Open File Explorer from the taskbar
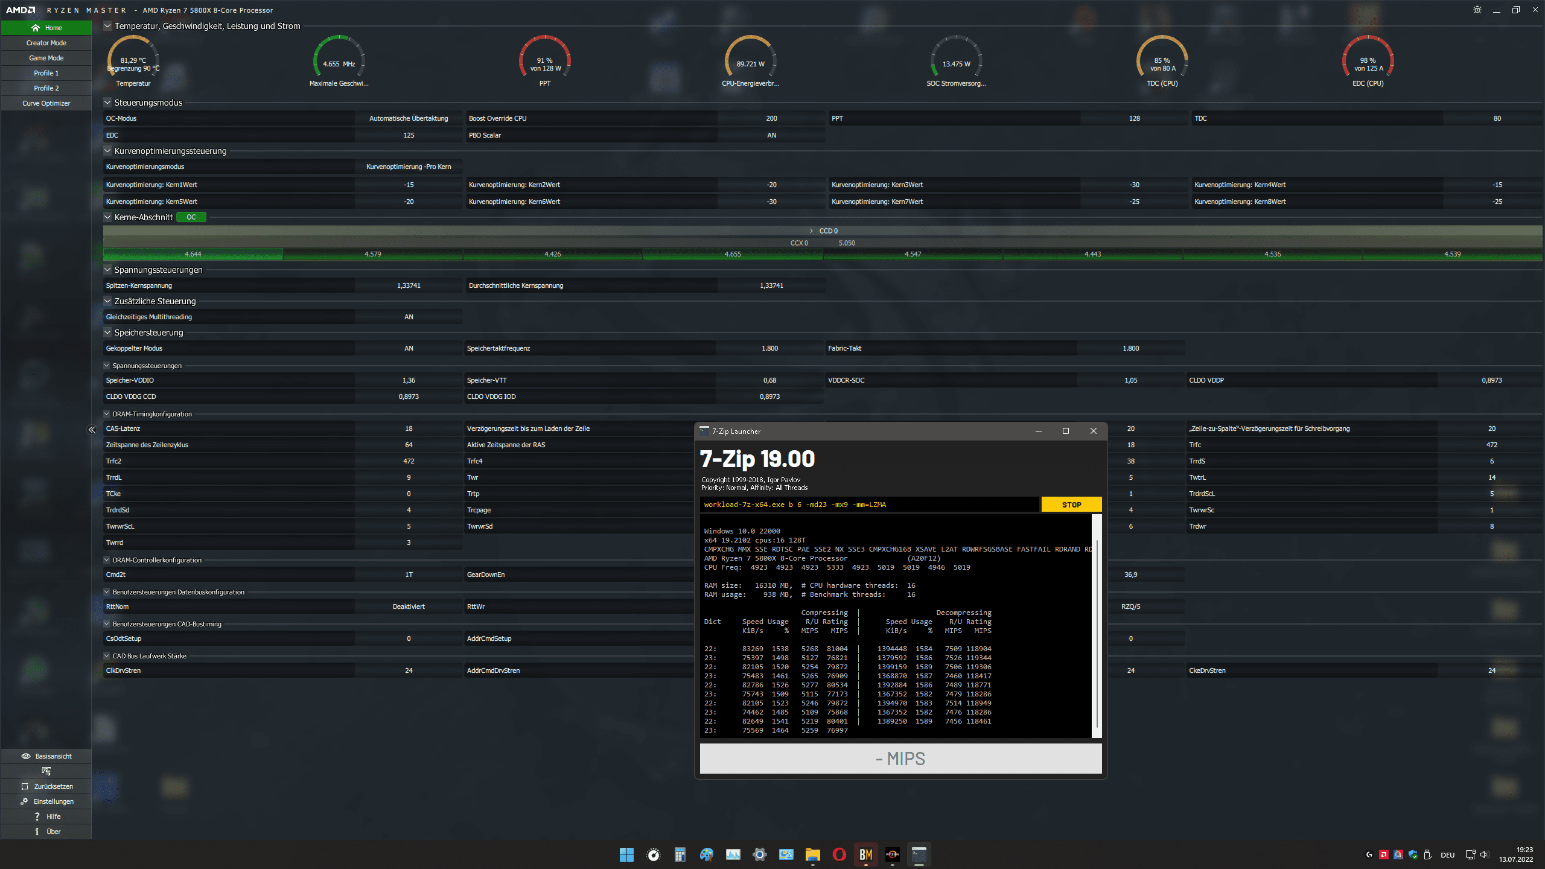The height and width of the screenshot is (869, 1545). click(812, 855)
